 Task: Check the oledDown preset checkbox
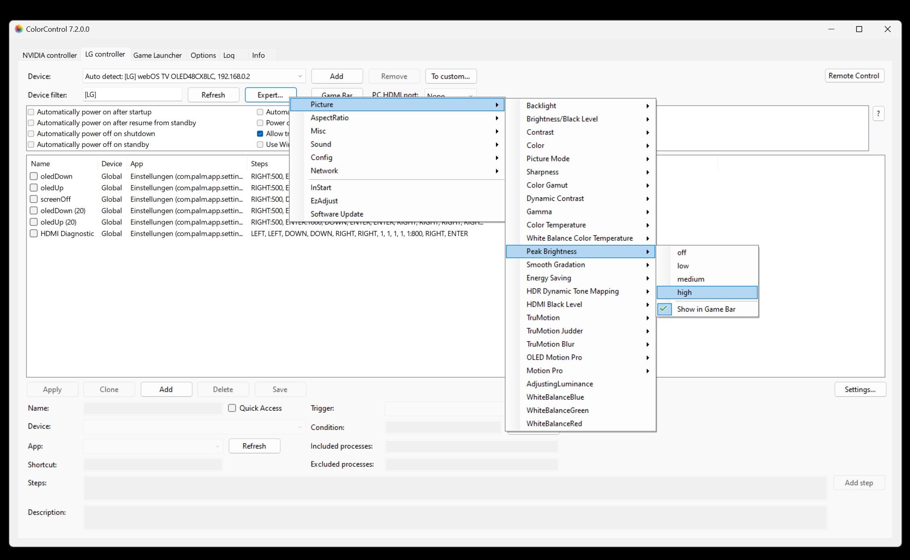(34, 176)
